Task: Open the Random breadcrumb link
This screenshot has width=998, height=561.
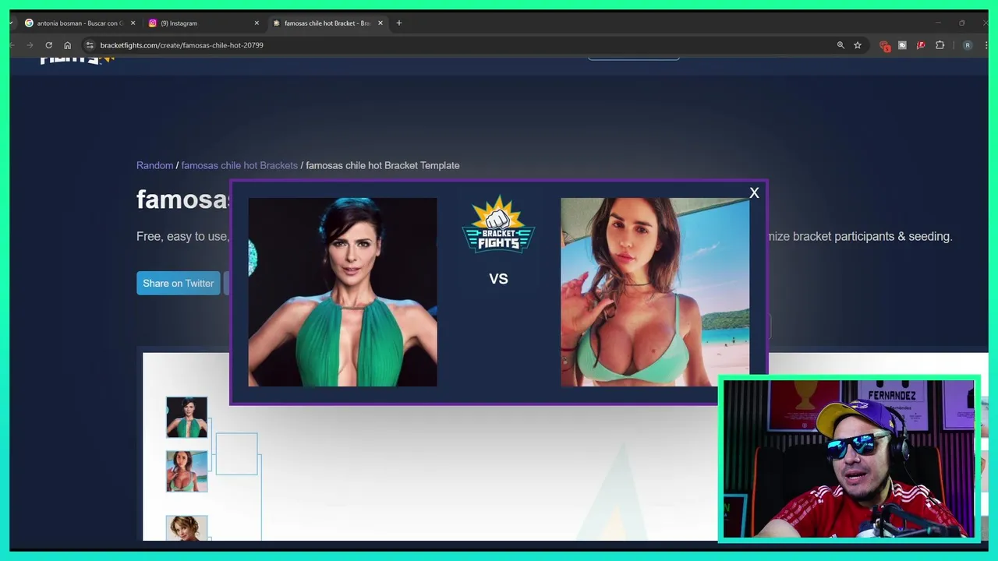Action: tap(154, 165)
